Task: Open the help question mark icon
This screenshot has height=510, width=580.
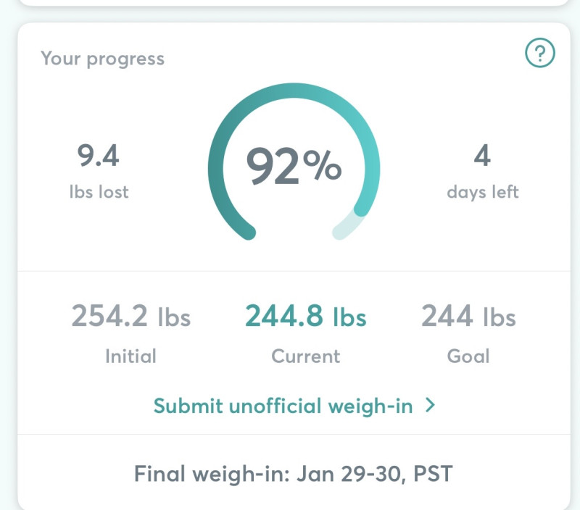Action: coord(539,53)
